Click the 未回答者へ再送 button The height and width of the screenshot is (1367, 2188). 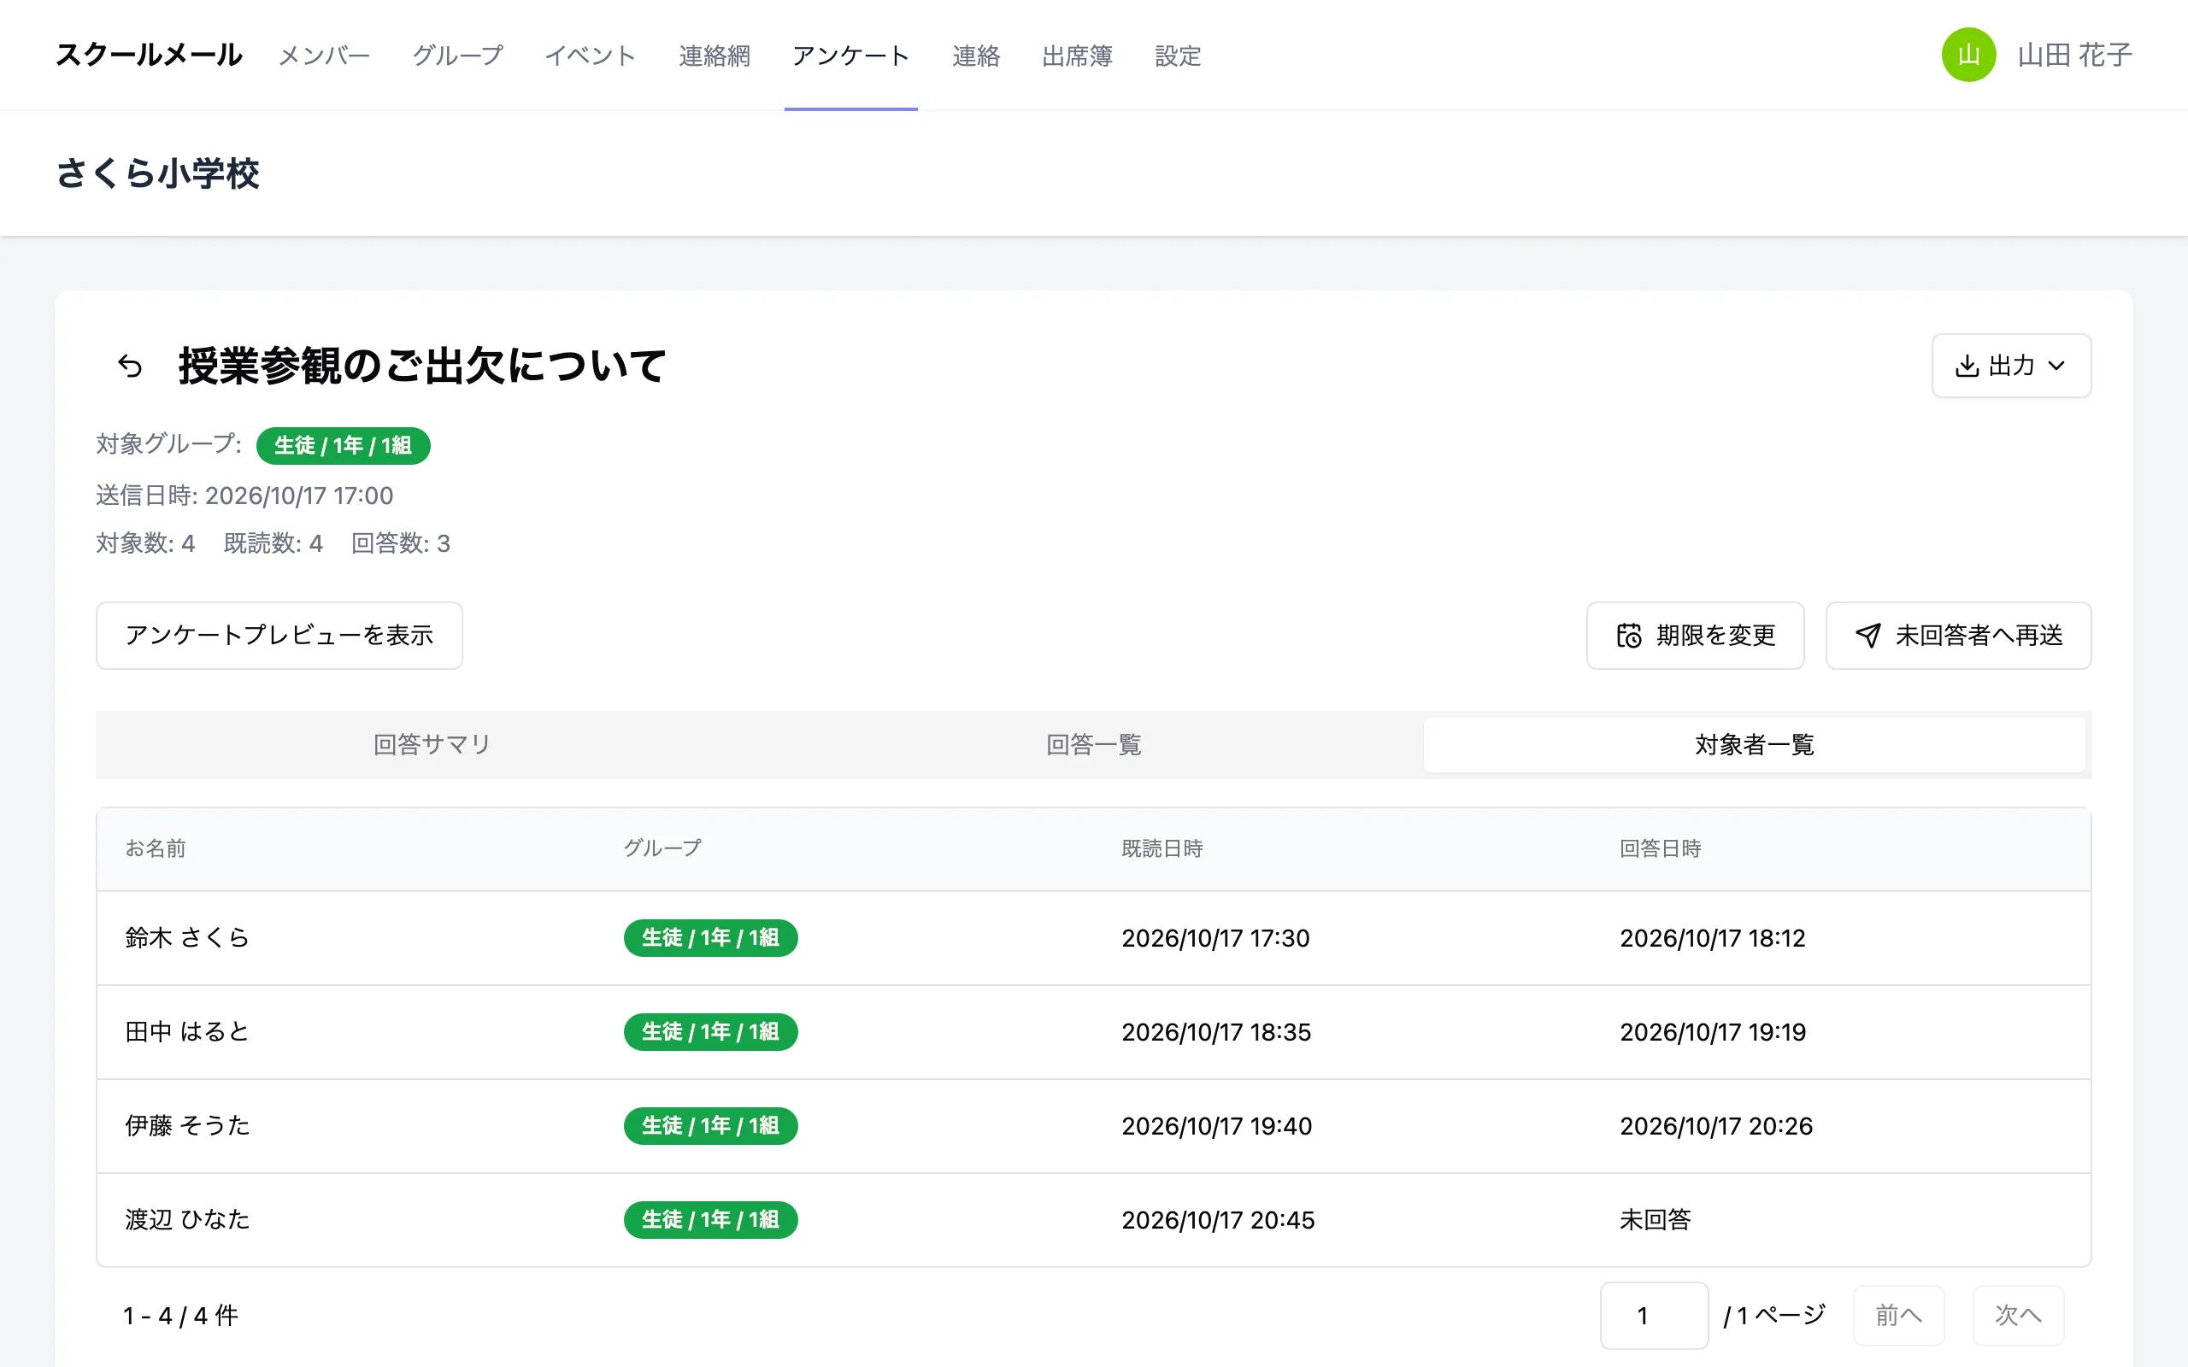tap(1957, 636)
